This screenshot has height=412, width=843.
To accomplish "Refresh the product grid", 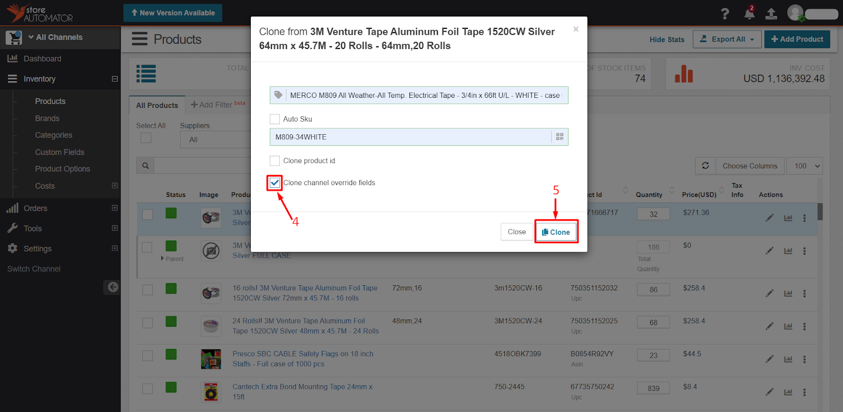I will coord(705,166).
